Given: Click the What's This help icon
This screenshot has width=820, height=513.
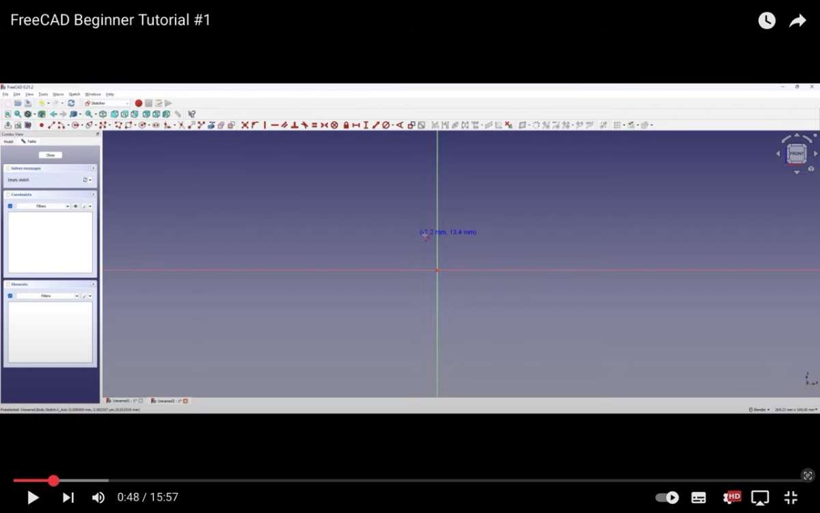Looking at the screenshot, I should point(192,114).
